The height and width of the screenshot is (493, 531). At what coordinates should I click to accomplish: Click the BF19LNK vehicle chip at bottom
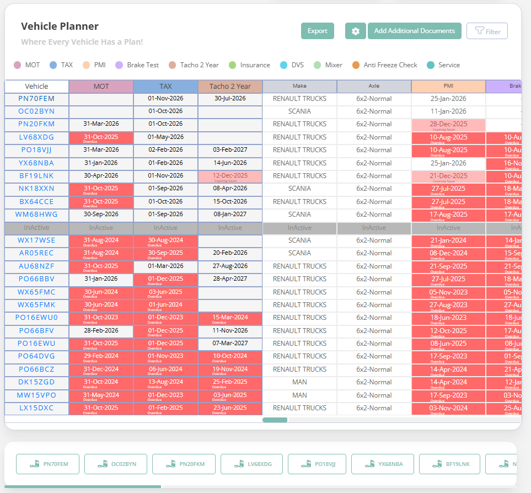[449, 464]
